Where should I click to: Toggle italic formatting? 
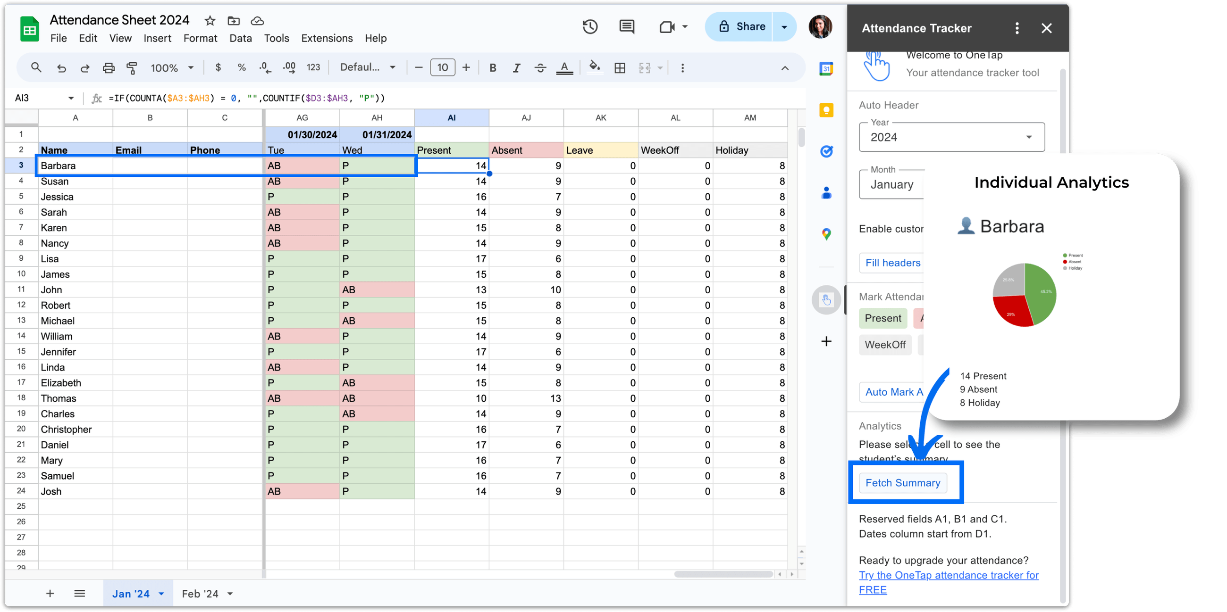coord(516,67)
